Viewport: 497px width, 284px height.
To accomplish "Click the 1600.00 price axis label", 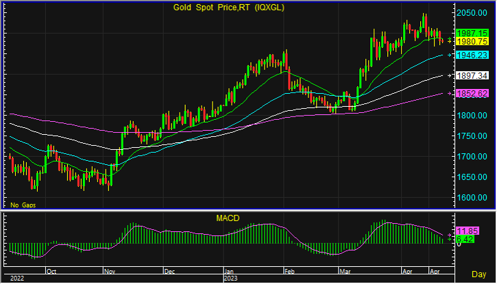I will tap(473, 198).
